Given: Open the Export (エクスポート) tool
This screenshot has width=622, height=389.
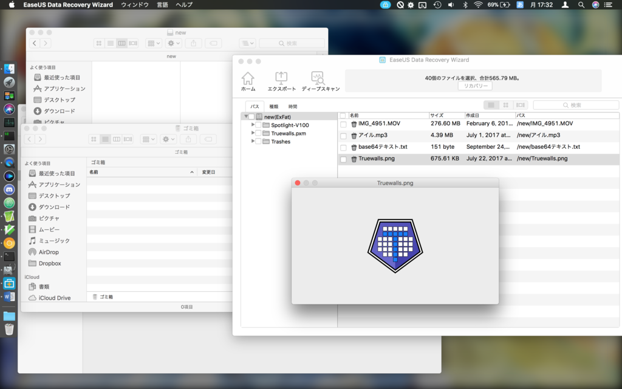Looking at the screenshot, I should click(x=281, y=81).
